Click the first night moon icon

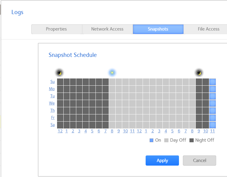pos(60,72)
